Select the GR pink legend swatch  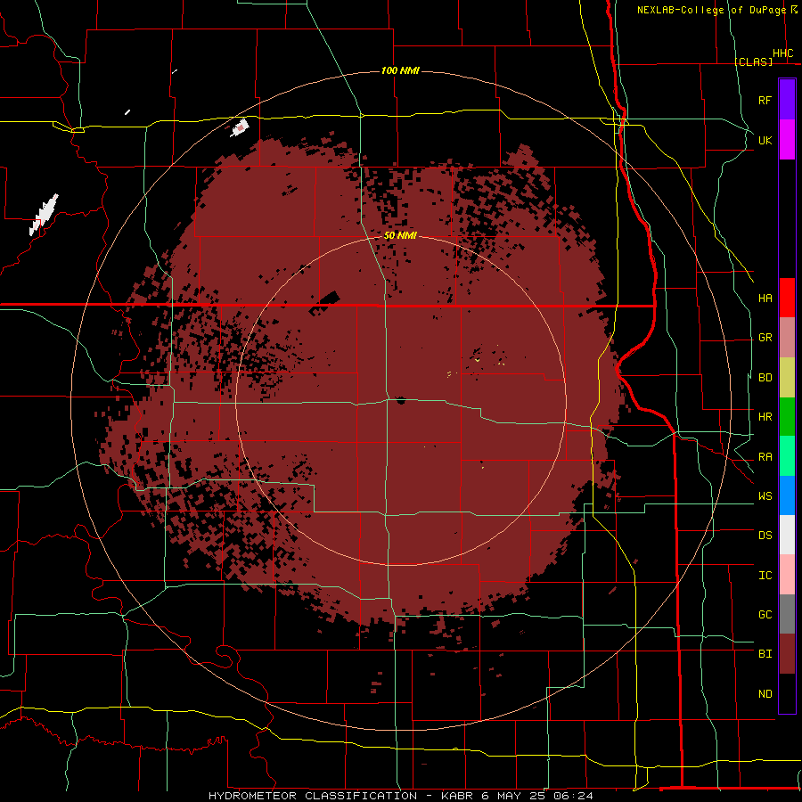pos(787,337)
